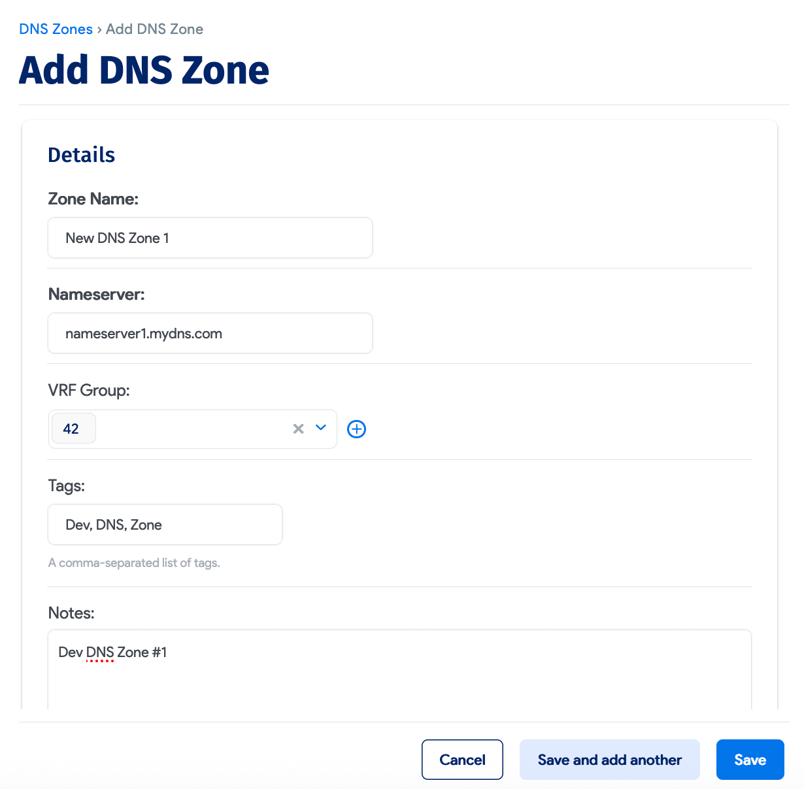
Task: Click into the Zone Name field
Action: pos(210,238)
